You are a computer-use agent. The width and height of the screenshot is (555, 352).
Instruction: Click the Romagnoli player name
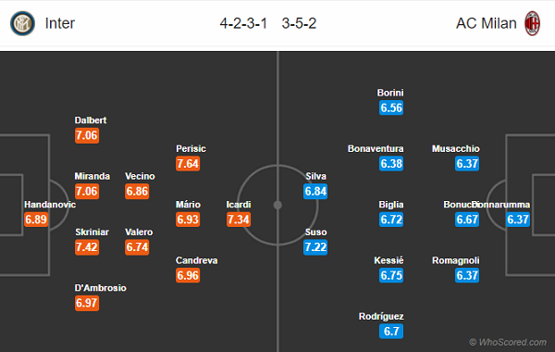point(455,260)
